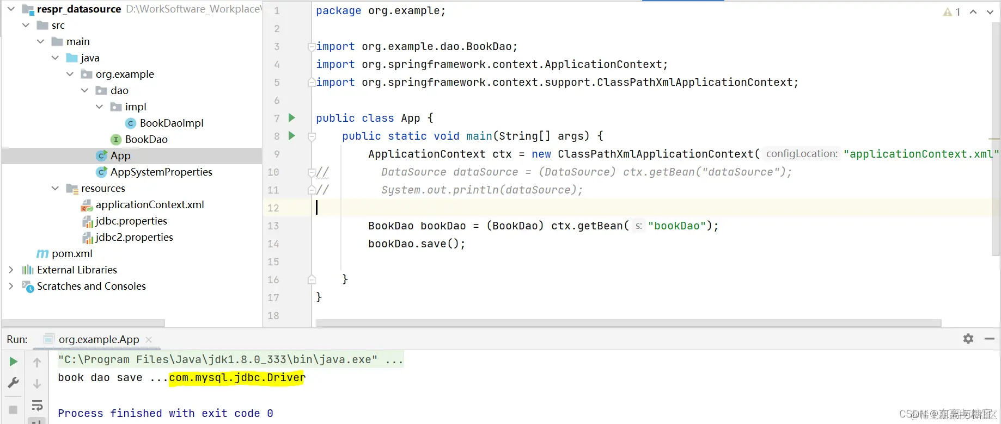Click the "applicationContext.xml" string literal
Viewport: 1001px width, 424px height.
pyautogui.click(x=921, y=154)
